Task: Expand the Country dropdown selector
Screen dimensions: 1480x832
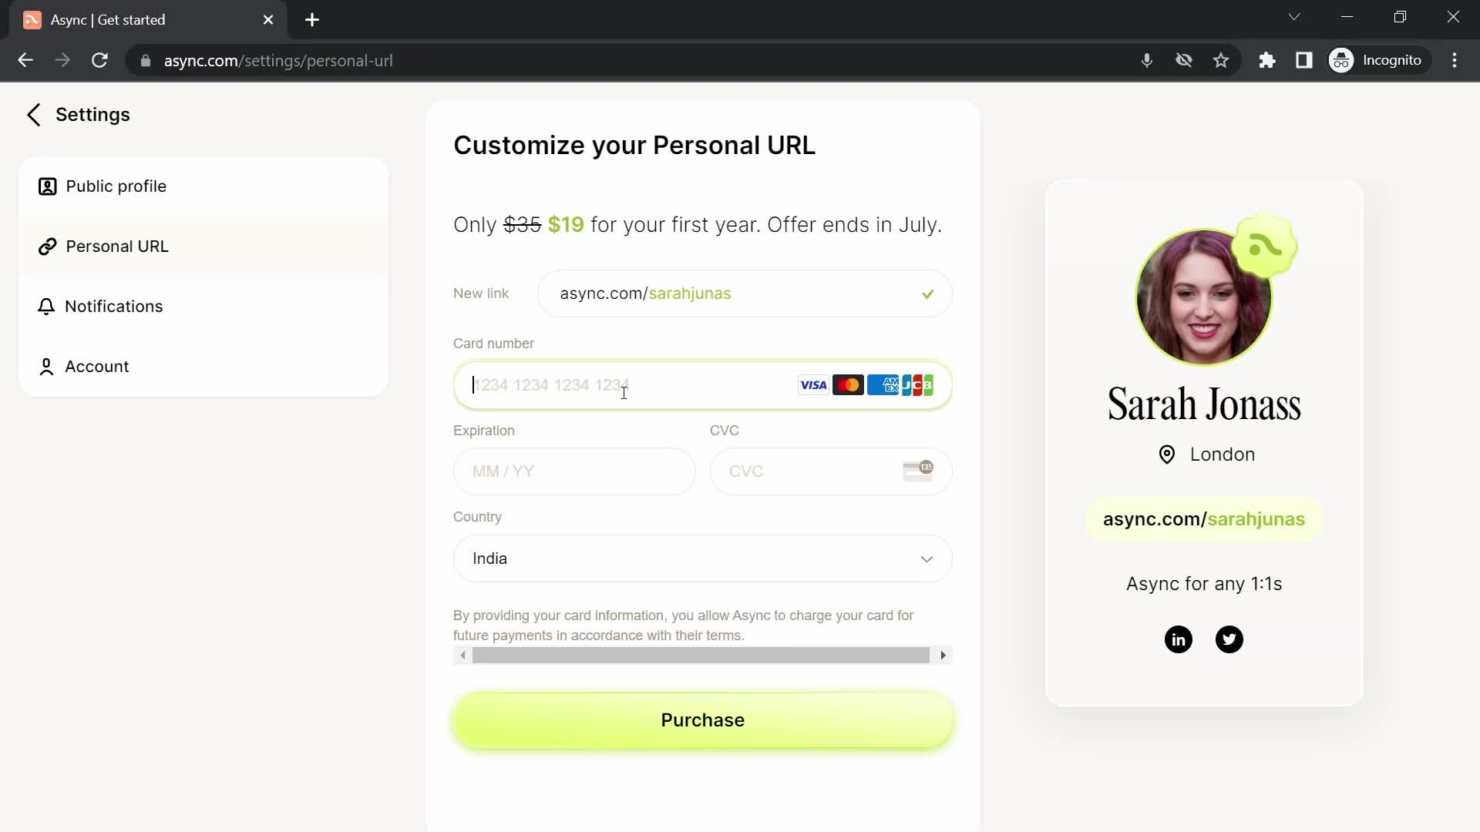Action: point(702,558)
